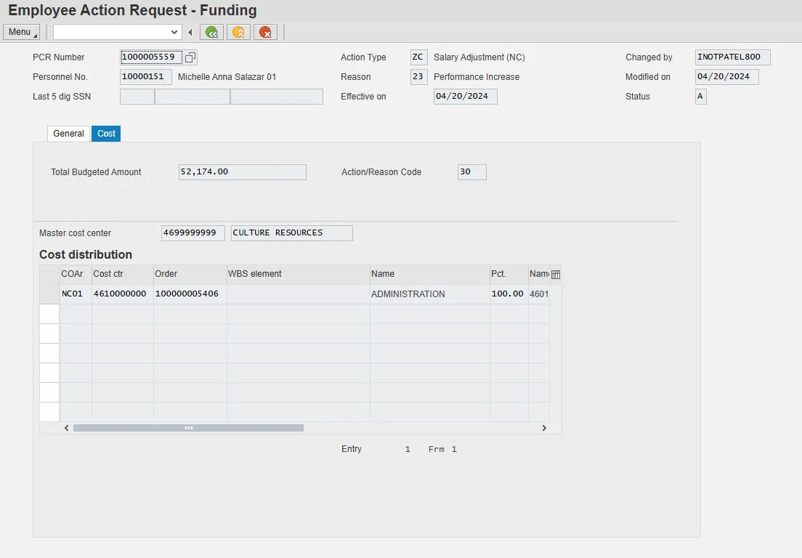Viewport: 802px width, 558px height.
Task: Click the PCR Number input field
Action: click(x=151, y=57)
